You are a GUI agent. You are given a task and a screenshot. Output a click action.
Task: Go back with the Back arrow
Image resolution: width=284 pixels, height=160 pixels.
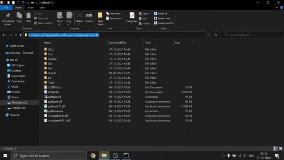pos(4,35)
